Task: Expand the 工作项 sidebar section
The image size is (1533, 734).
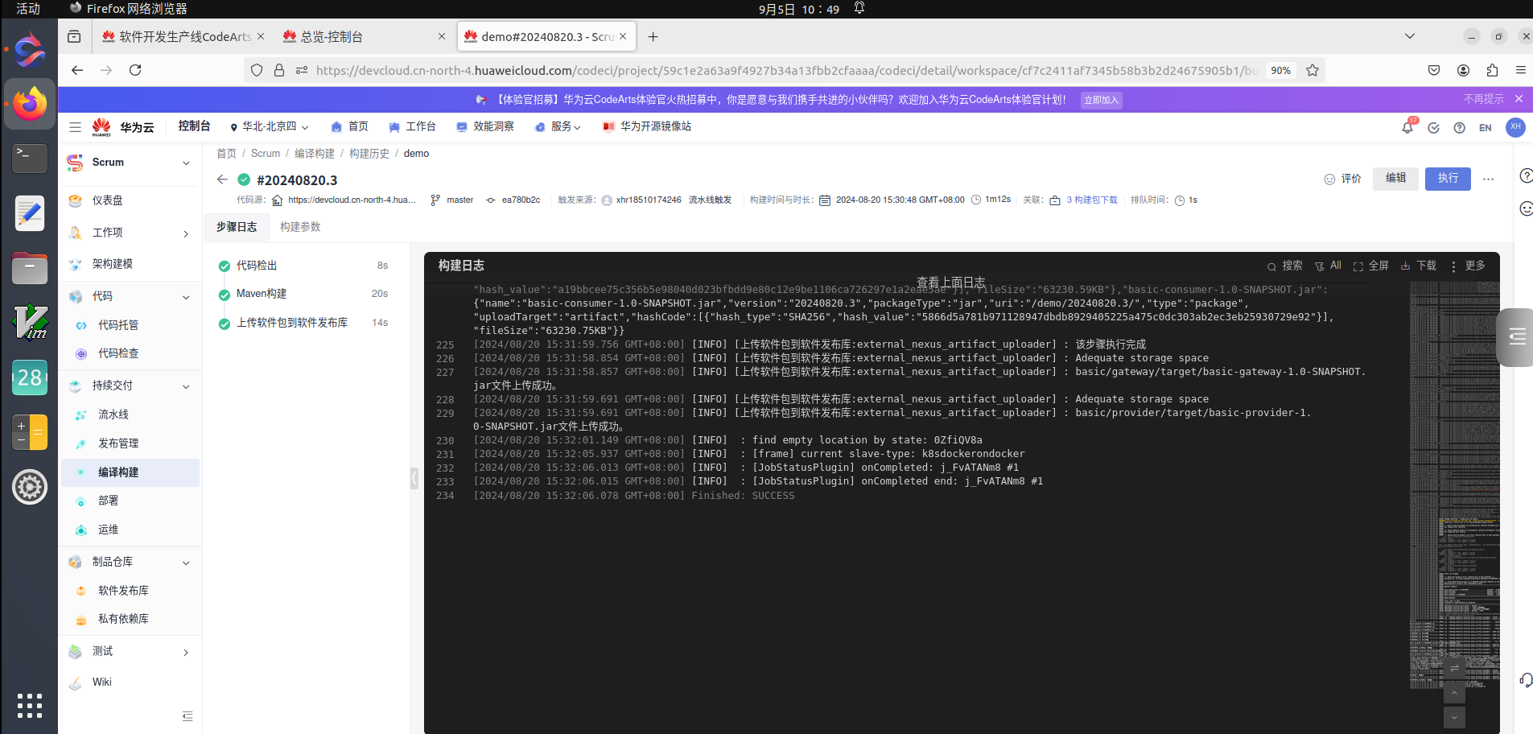Action: [186, 233]
